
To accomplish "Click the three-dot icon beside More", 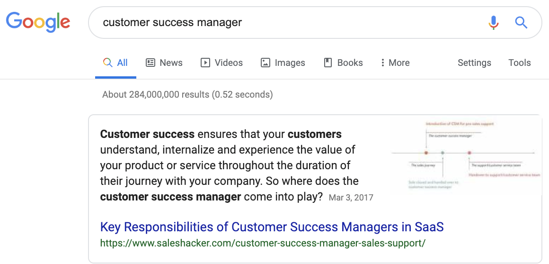I will tap(382, 63).
